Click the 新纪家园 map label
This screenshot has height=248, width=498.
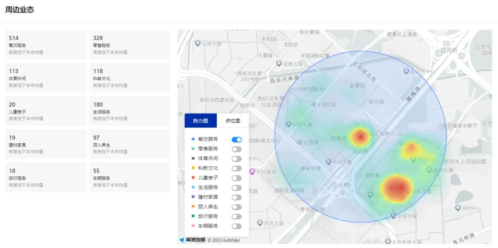309,32
